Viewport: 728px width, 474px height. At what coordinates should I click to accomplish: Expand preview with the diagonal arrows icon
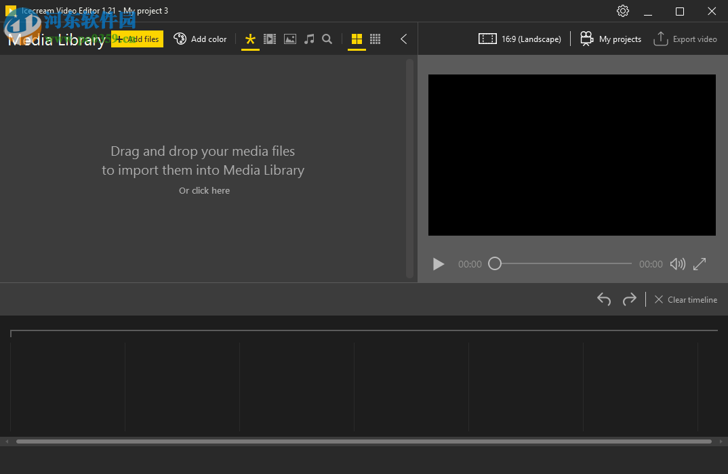point(700,264)
